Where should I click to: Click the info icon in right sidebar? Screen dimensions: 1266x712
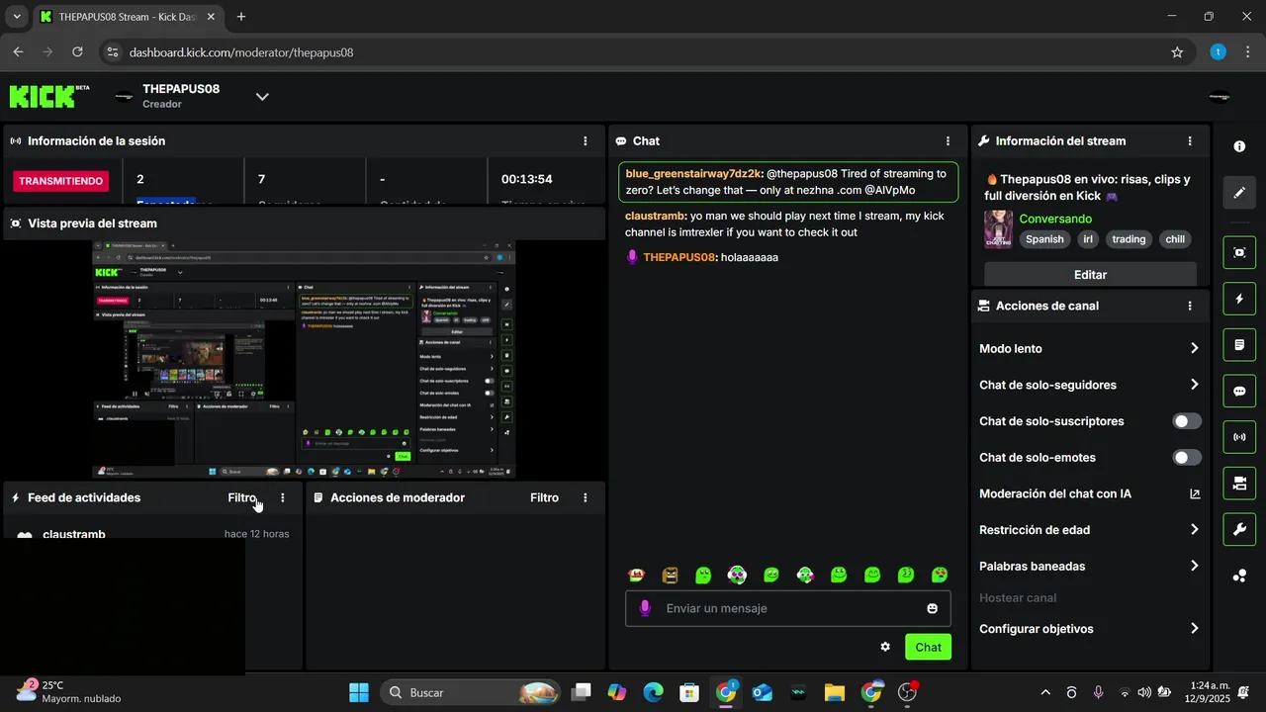point(1239,146)
